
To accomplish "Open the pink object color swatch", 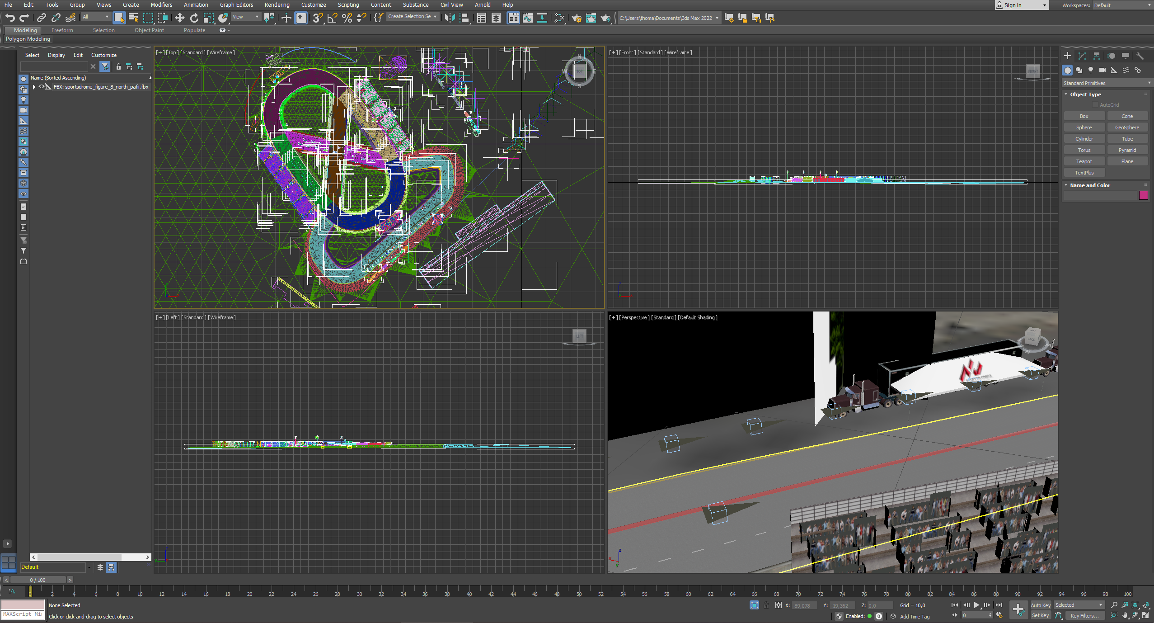I will [x=1144, y=195].
